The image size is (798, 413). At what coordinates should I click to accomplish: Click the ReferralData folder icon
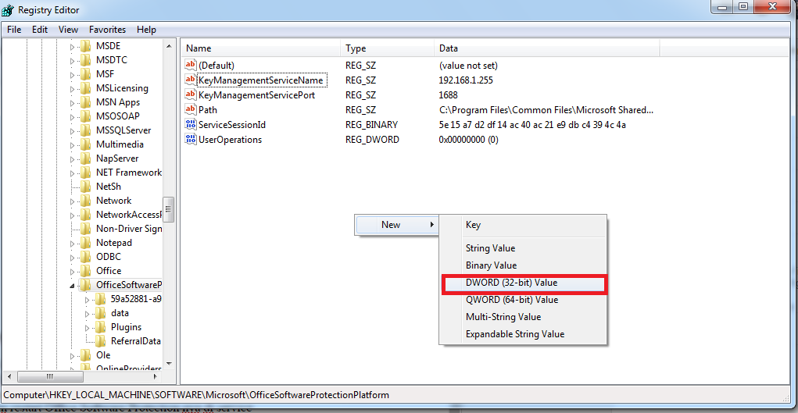pos(100,340)
